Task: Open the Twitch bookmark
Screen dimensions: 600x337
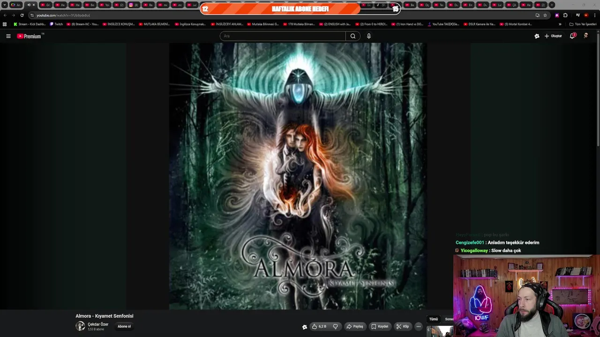Action: tap(56, 24)
